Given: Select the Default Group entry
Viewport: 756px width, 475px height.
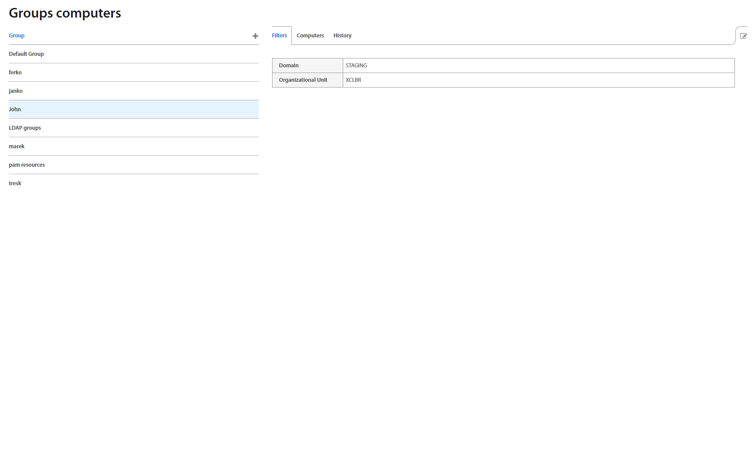Looking at the screenshot, I should point(26,54).
